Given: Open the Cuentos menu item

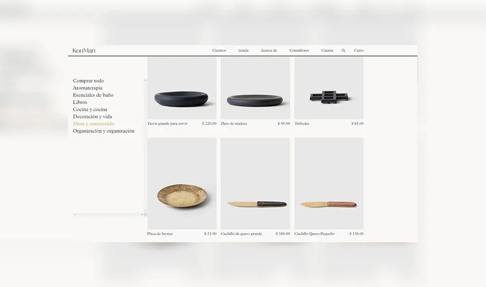Looking at the screenshot, I should [x=219, y=50].
